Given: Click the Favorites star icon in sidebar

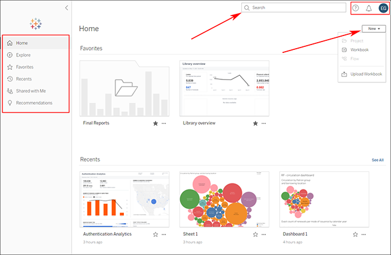Looking at the screenshot, I should click(10, 67).
